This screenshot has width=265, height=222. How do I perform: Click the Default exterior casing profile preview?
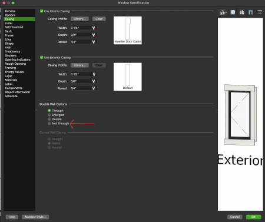[x=128, y=77]
